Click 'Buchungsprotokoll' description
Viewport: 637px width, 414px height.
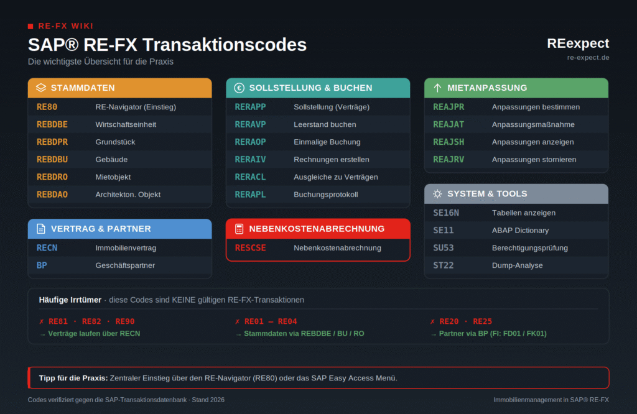click(x=326, y=194)
